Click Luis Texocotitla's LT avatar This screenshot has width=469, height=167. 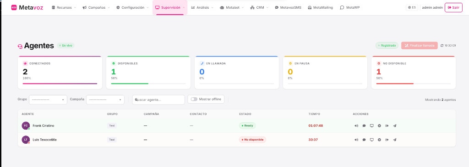pos(26,140)
